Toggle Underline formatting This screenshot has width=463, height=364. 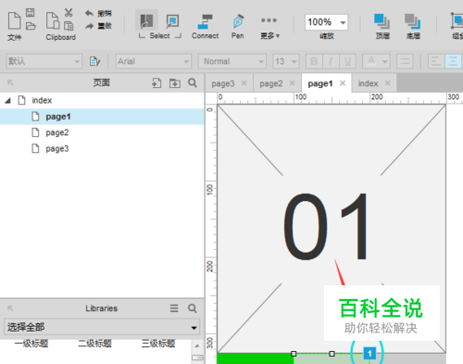pos(347,61)
